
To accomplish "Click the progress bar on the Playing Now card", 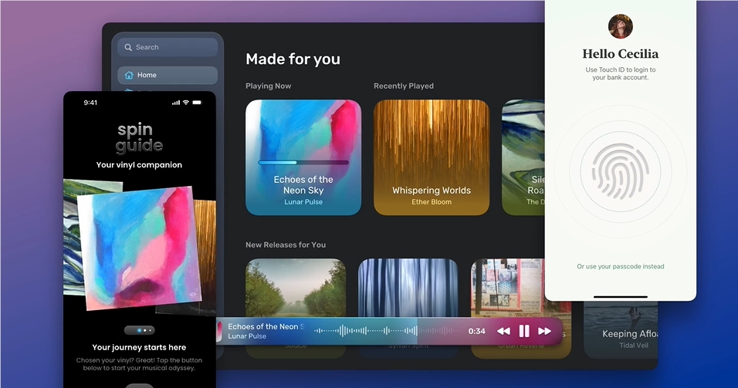I will (303, 163).
